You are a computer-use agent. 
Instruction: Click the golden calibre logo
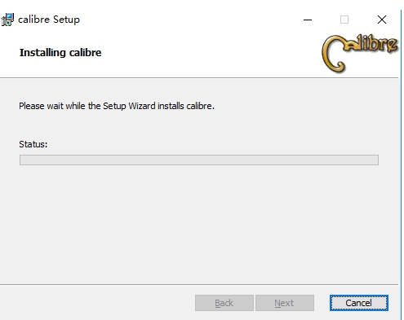(x=360, y=54)
